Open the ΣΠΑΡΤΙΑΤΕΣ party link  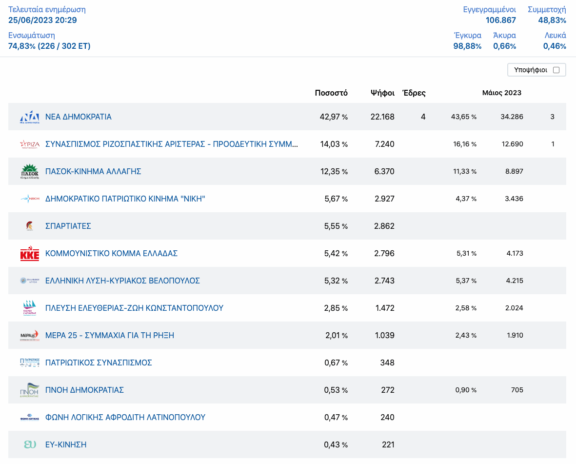tap(68, 226)
